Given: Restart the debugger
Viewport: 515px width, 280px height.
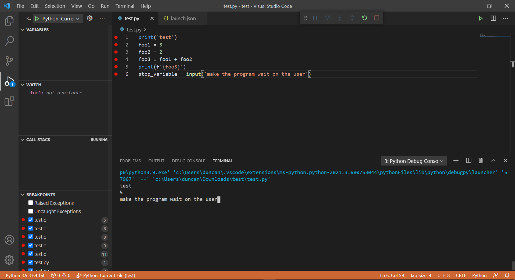Looking at the screenshot, I should [364, 18].
